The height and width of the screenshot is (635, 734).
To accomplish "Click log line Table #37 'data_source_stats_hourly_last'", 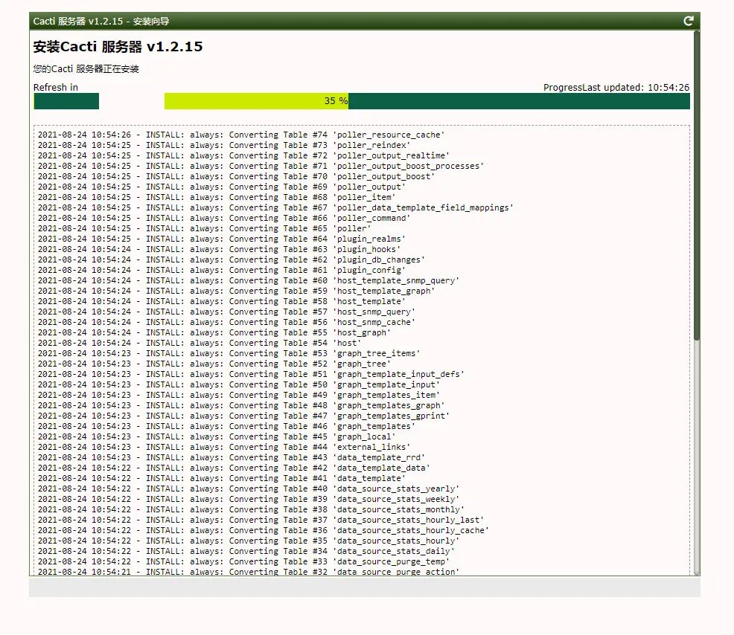I will pos(261,520).
